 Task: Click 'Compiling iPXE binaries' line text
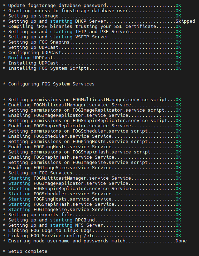click(x=92, y=27)
